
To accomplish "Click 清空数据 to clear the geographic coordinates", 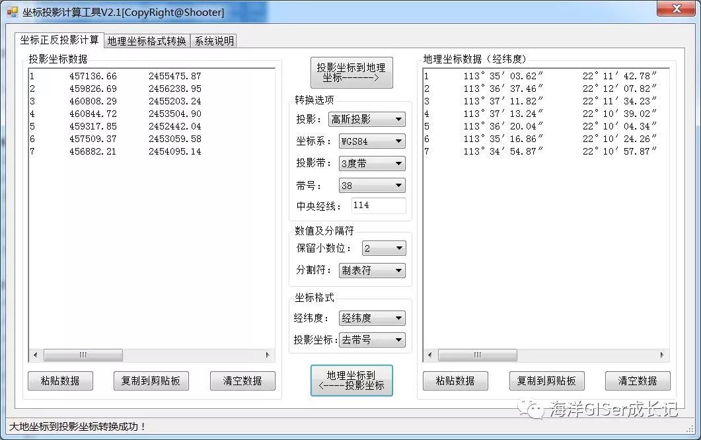I will [x=637, y=381].
